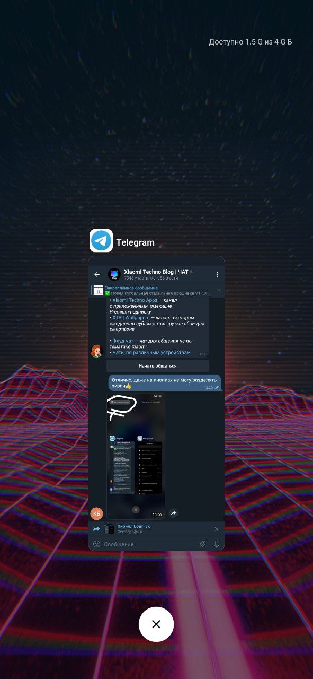Focus the Сообщение message input field

tap(148, 544)
